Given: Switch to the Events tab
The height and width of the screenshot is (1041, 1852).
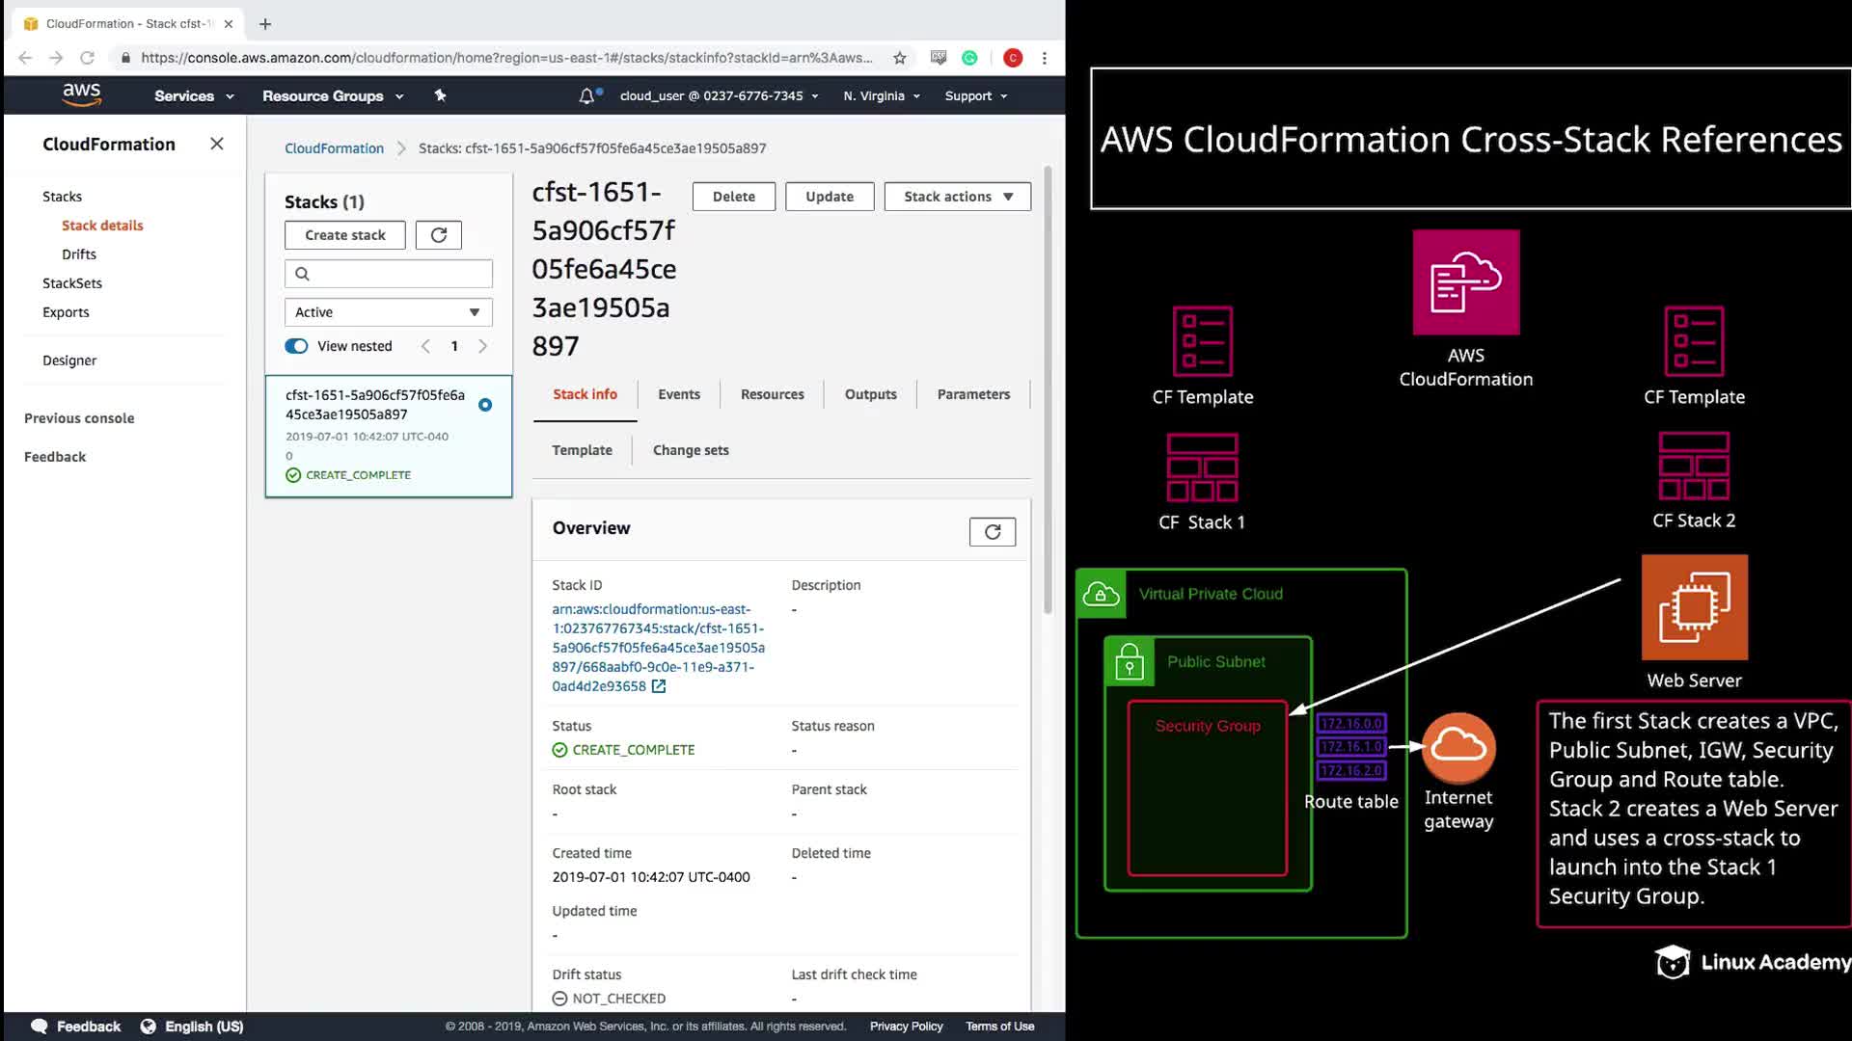Looking at the screenshot, I should (x=678, y=394).
